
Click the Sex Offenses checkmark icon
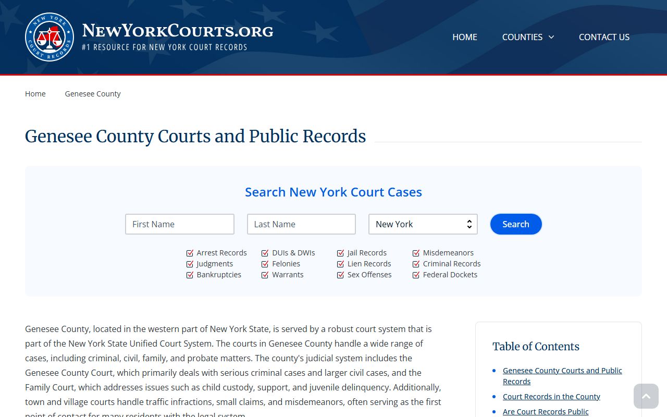point(341,275)
